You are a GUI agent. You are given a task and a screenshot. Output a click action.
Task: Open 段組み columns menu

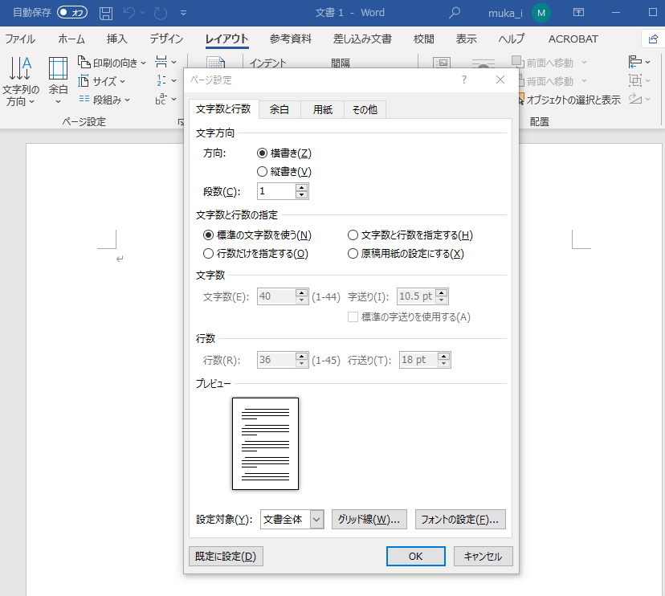click(104, 100)
